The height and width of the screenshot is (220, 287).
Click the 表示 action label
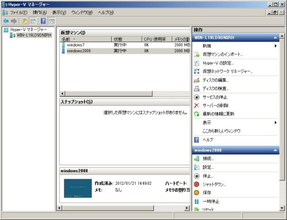tap(207, 123)
